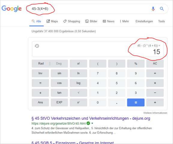Screen dimensions: 173x144
Task: Expand the Mehr search options menu
Action: point(124,21)
